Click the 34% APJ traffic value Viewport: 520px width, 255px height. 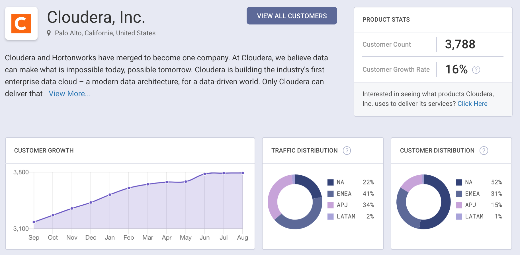coord(368,205)
